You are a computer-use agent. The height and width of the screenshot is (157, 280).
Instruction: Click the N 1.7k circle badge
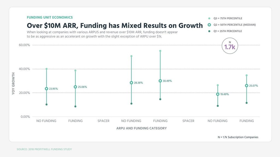coord(230,46)
